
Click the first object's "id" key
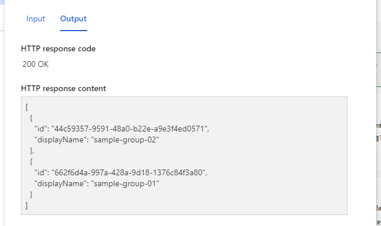(42, 129)
